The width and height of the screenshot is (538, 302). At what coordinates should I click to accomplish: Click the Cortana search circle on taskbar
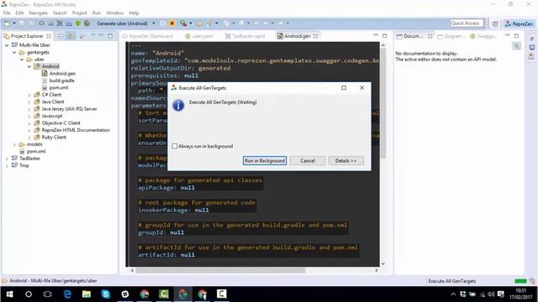tap(29, 294)
